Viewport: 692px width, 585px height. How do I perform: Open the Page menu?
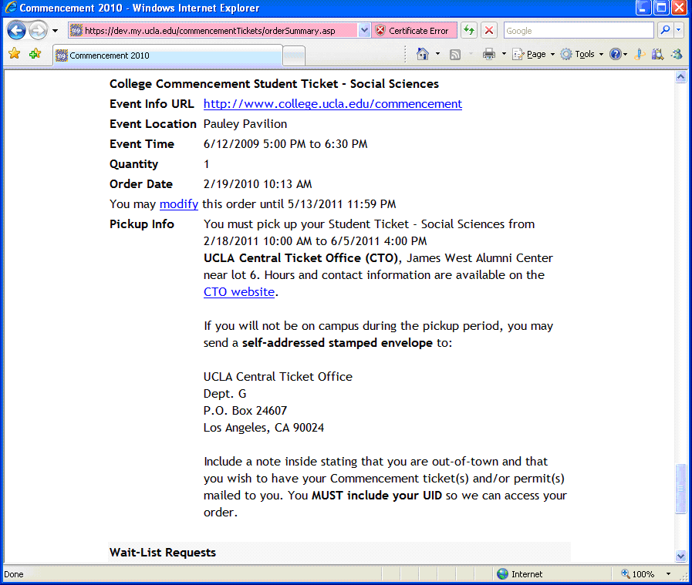532,54
